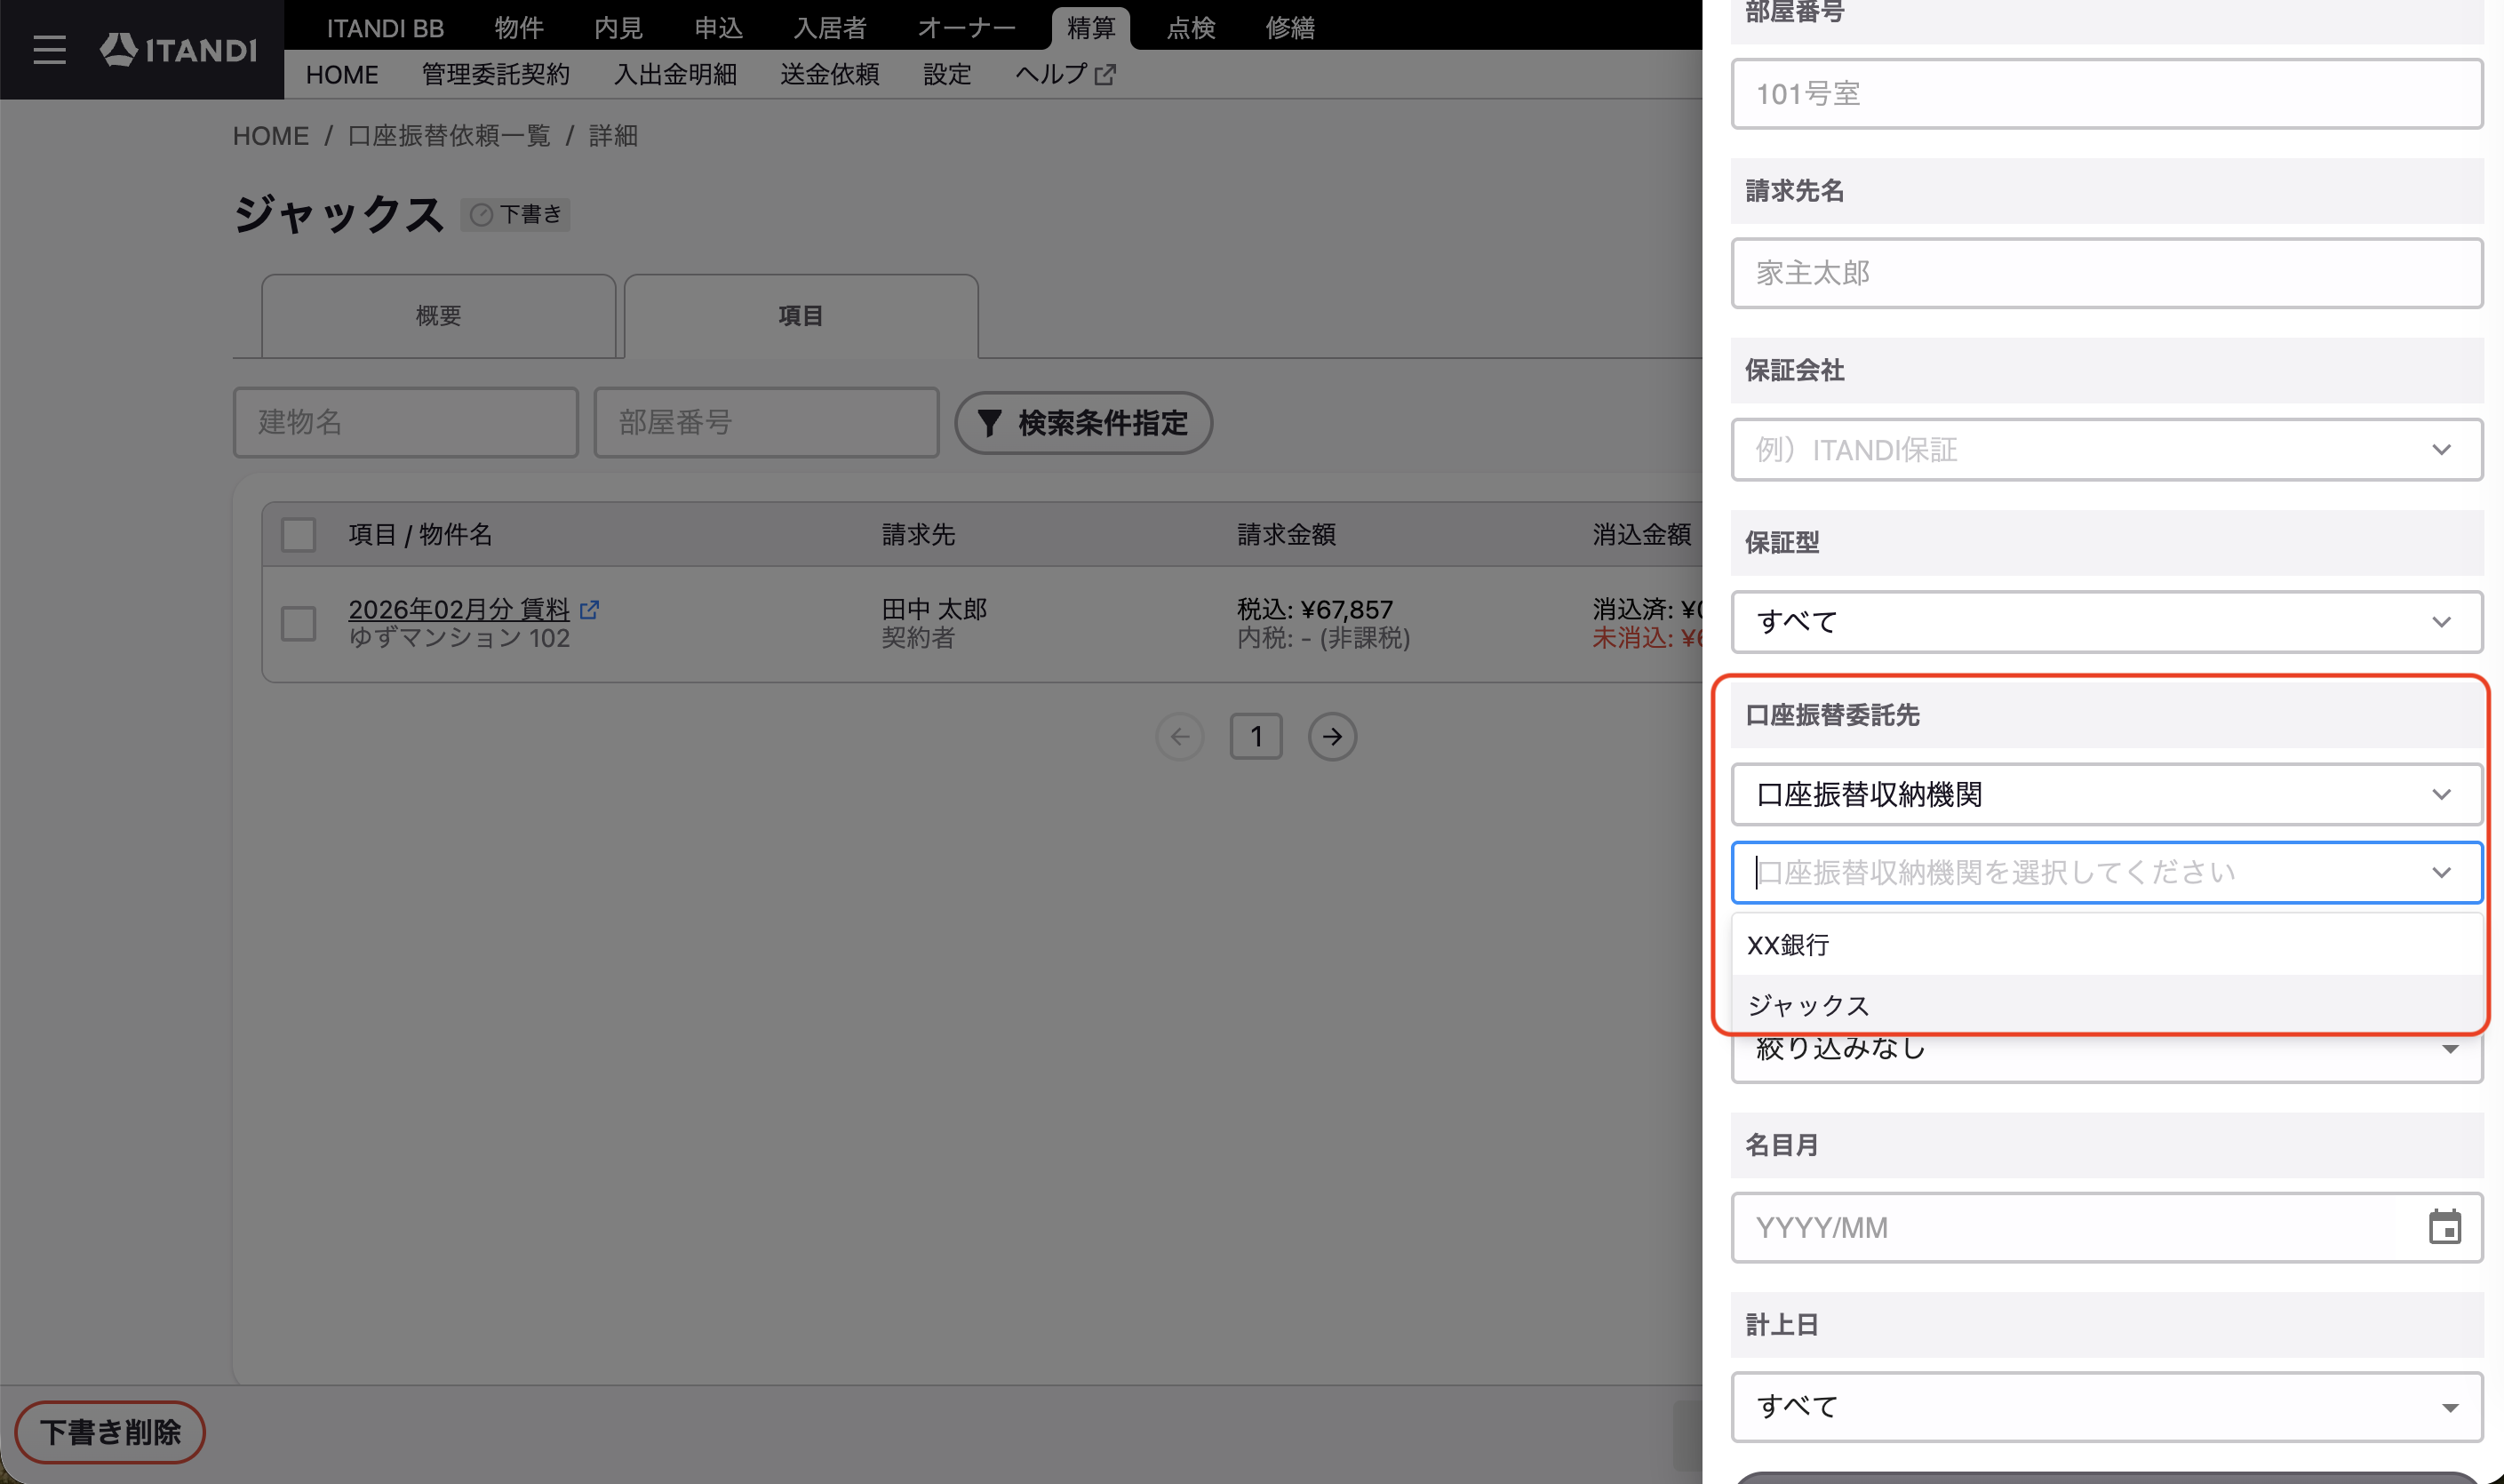Click the 項目 / 物件名 column header
The image size is (2504, 1484).
[x=420, y=535]
